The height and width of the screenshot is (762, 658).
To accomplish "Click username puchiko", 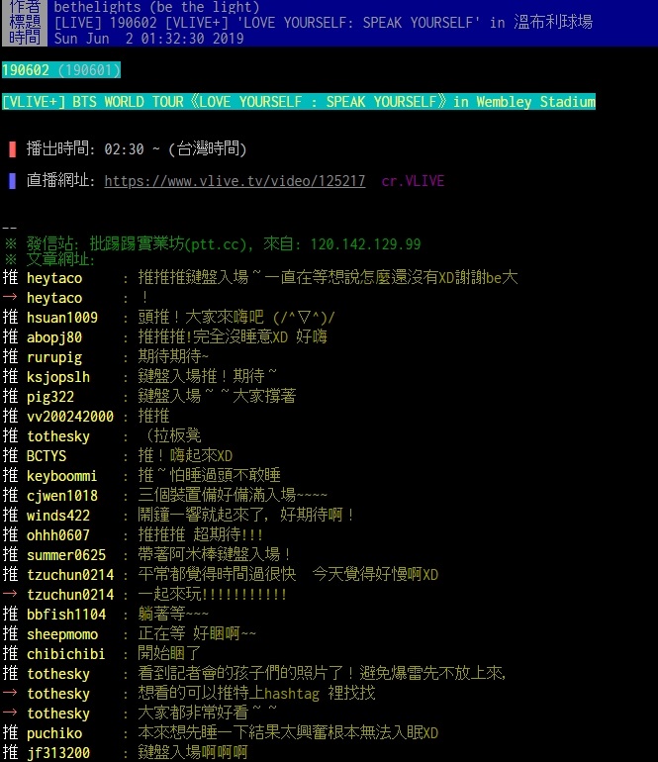I will point(54,733).
